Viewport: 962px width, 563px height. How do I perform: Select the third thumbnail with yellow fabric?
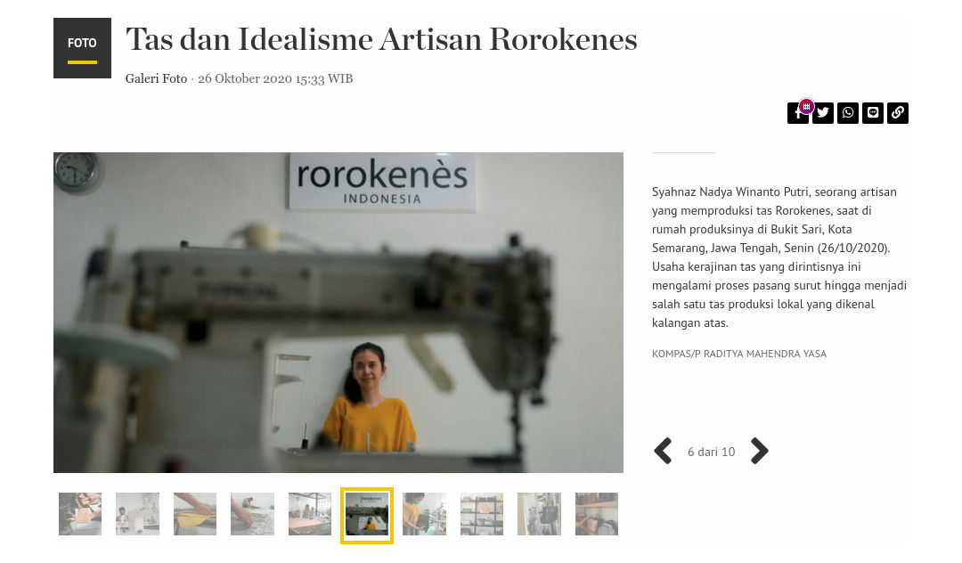(x=194, y=514)
